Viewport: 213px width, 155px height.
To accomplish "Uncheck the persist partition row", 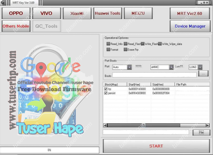I will (106, 93).
